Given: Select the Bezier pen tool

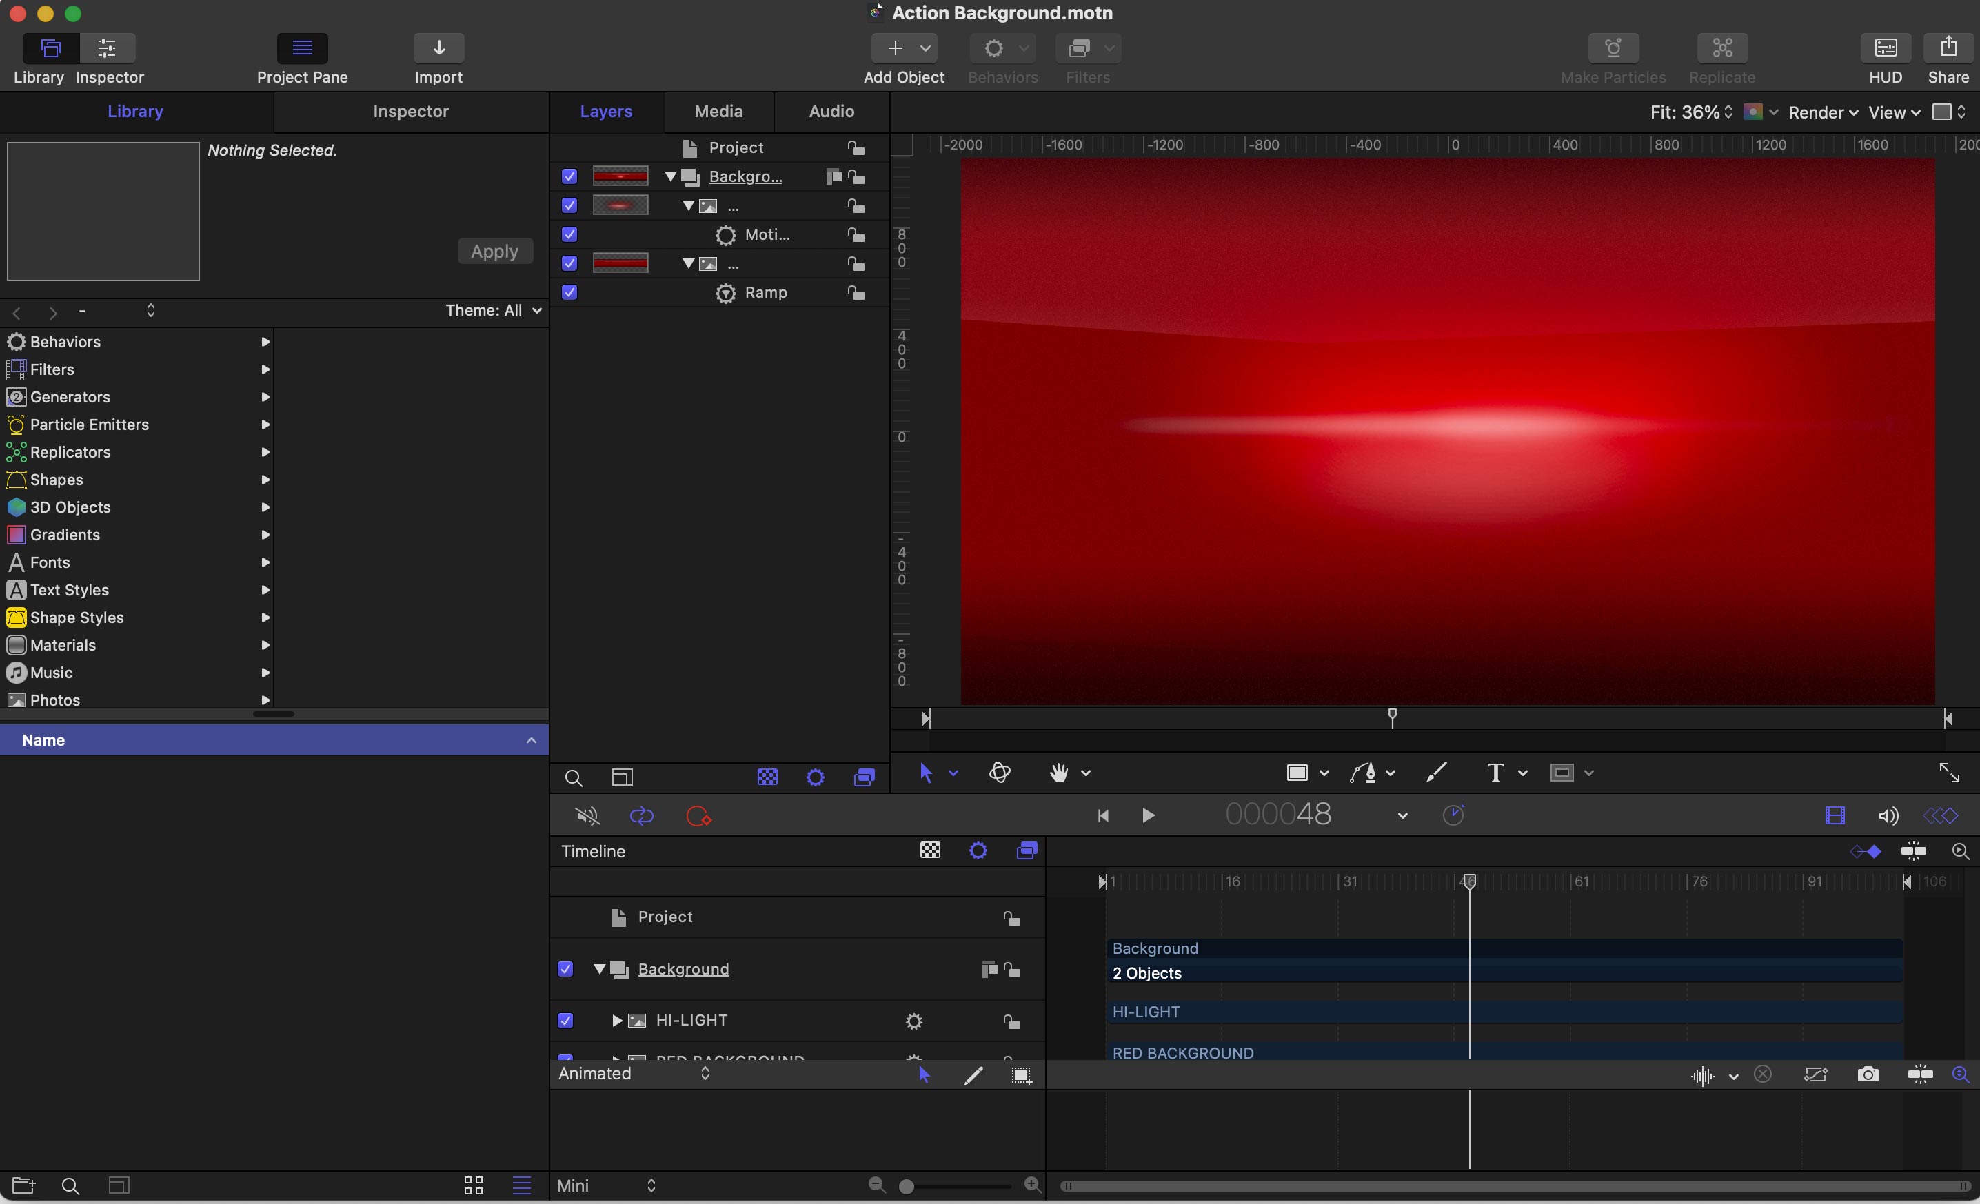Looking at the screenshot, I should click(1364, 773).
